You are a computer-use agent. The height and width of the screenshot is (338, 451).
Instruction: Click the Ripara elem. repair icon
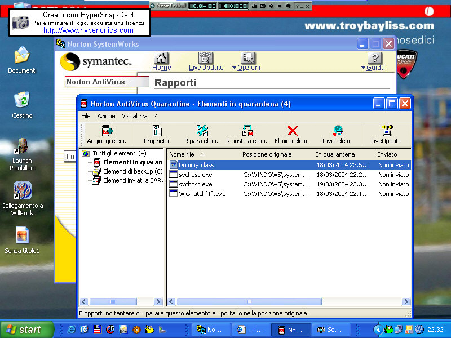[201, 134]
